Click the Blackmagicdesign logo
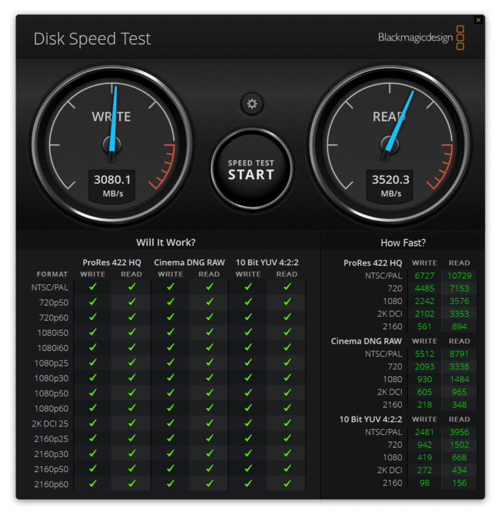 [421, 38]
